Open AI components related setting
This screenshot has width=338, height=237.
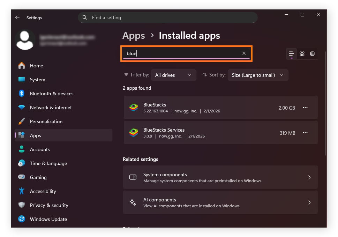click(220, 202)
